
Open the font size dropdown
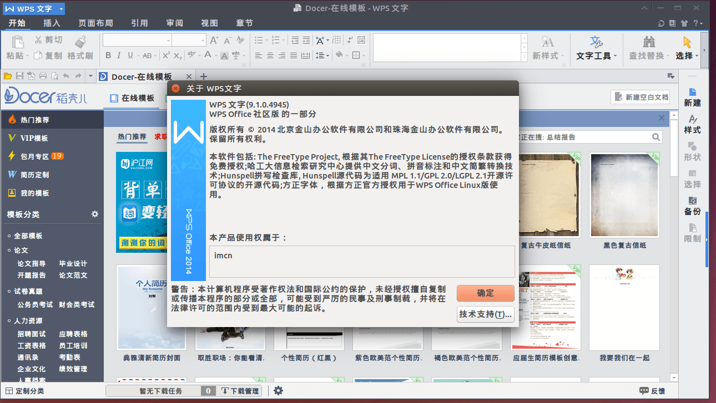click(x=203, y=40)
